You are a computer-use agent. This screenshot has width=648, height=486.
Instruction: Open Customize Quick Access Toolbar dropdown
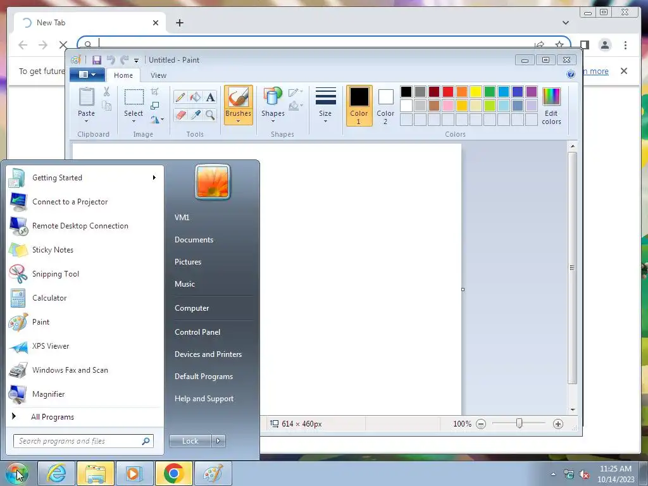coord(136,61)
